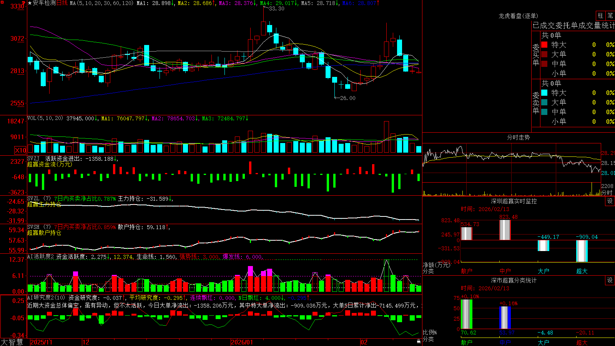
Task: Jump to the 2025/11 timeline marker
Action: tap(41, 342)
